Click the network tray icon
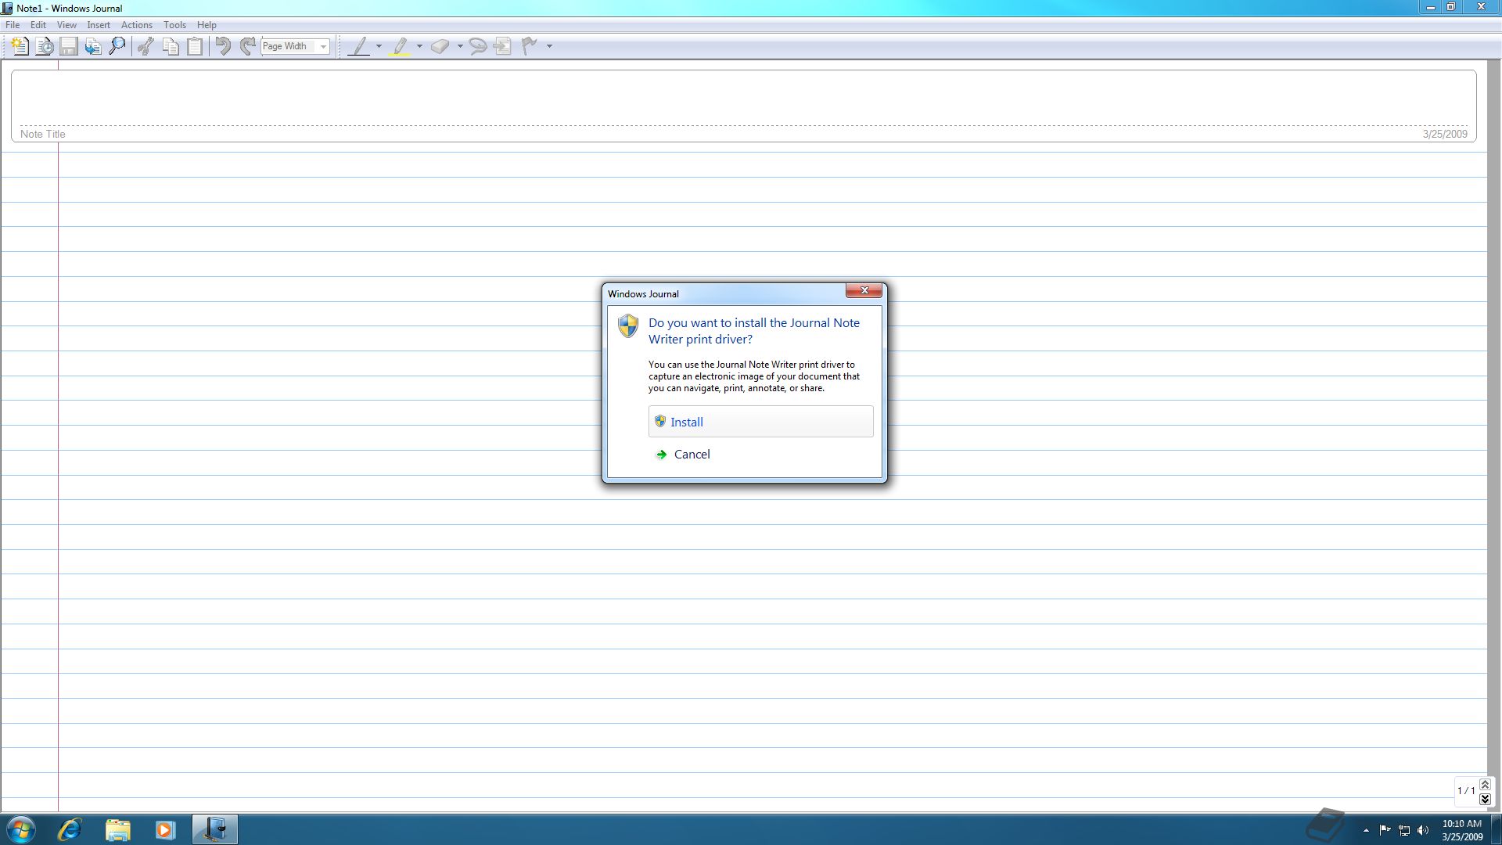The width and height of the screenshot is (1502, 845). point(1404,830)
